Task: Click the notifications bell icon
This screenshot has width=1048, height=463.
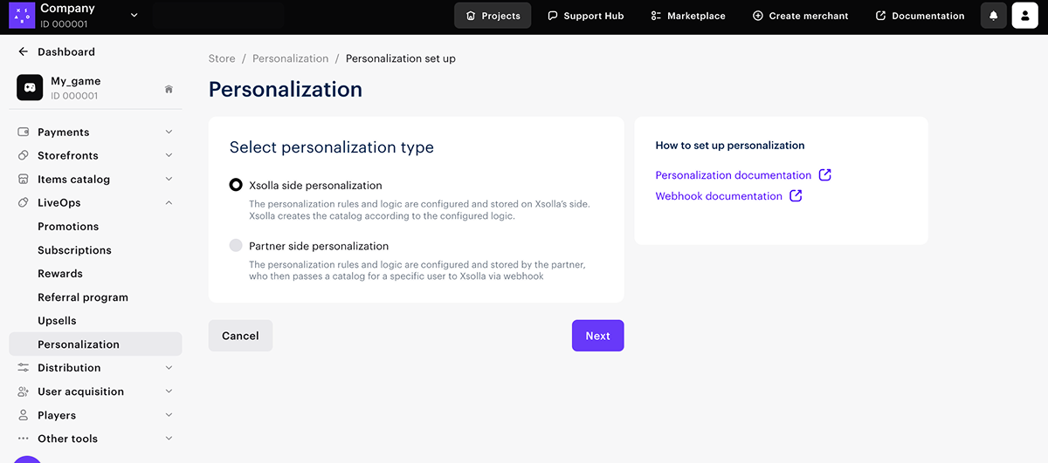Action: coord(993,16)
